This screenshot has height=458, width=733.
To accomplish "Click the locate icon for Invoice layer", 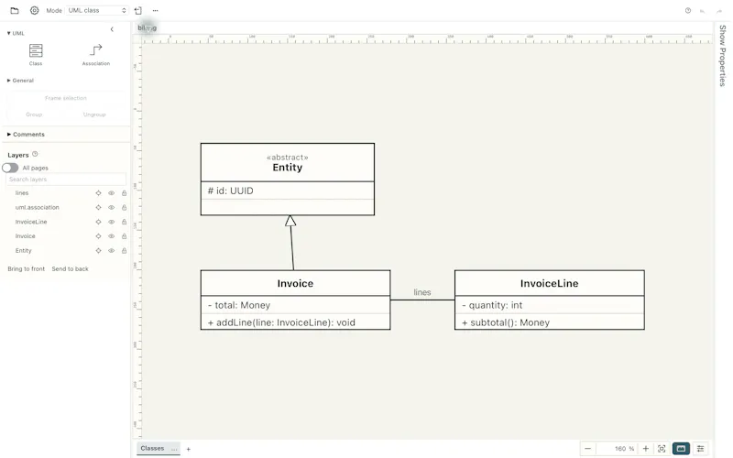I will point(98,236).
